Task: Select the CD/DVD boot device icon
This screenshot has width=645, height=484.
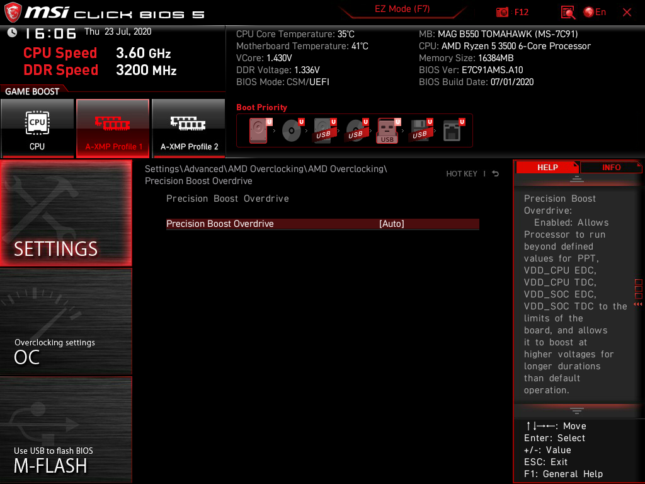Action: pyautogui.click(x=292, y=130)
